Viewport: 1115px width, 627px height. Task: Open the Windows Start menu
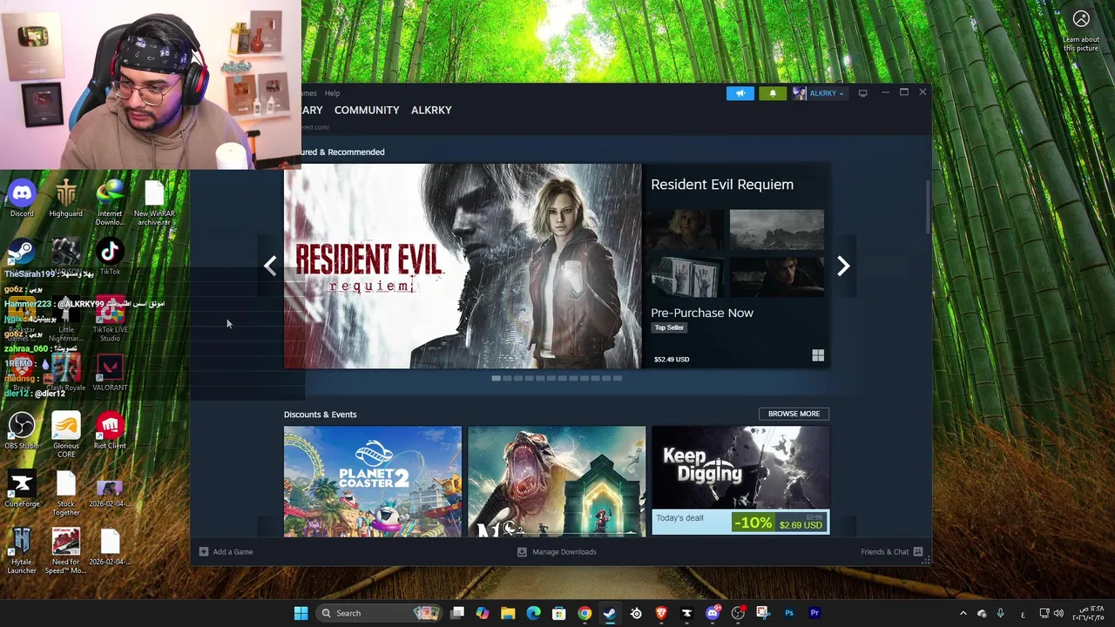pyautogui.click(x=301, y=613)
